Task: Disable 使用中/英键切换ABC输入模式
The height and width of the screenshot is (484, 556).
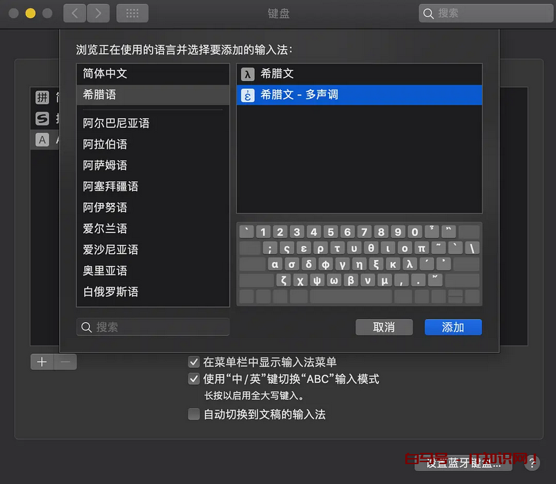Action: (194, 379)
